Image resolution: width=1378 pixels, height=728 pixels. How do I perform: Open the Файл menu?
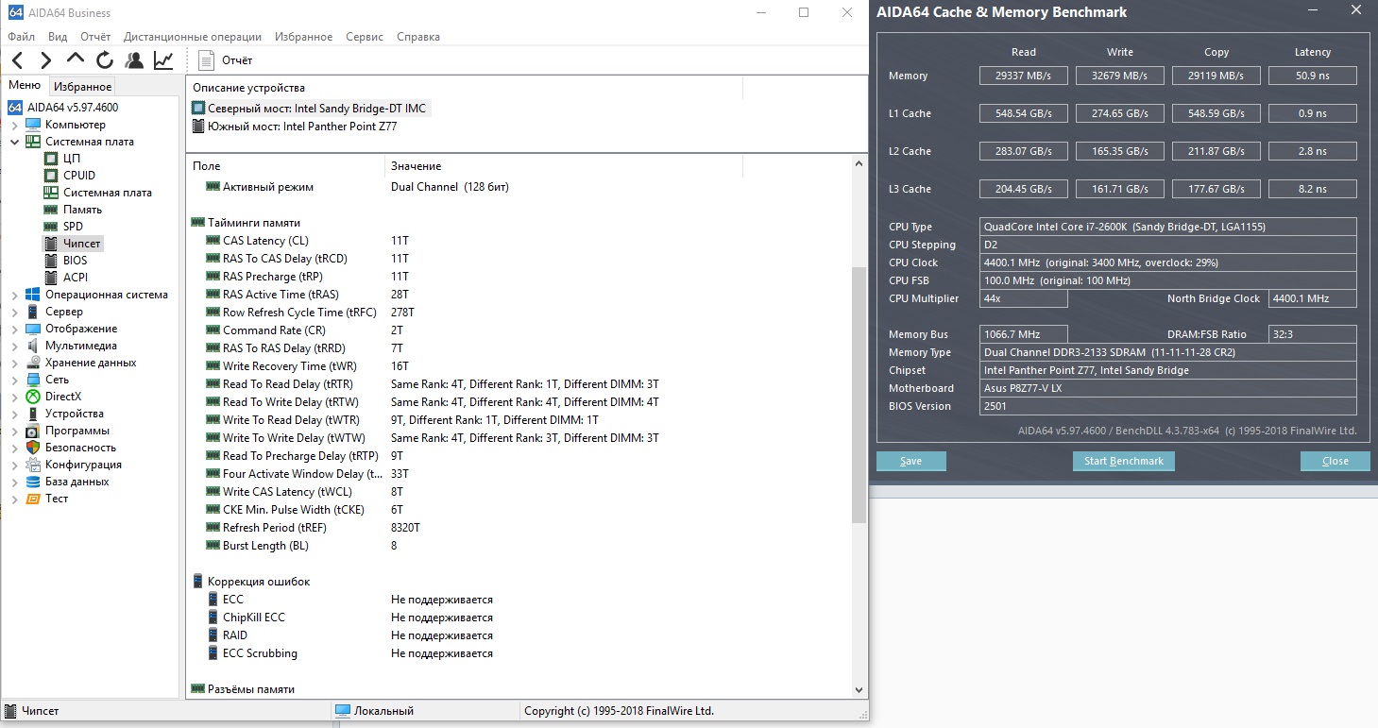(x=21, y=37)
